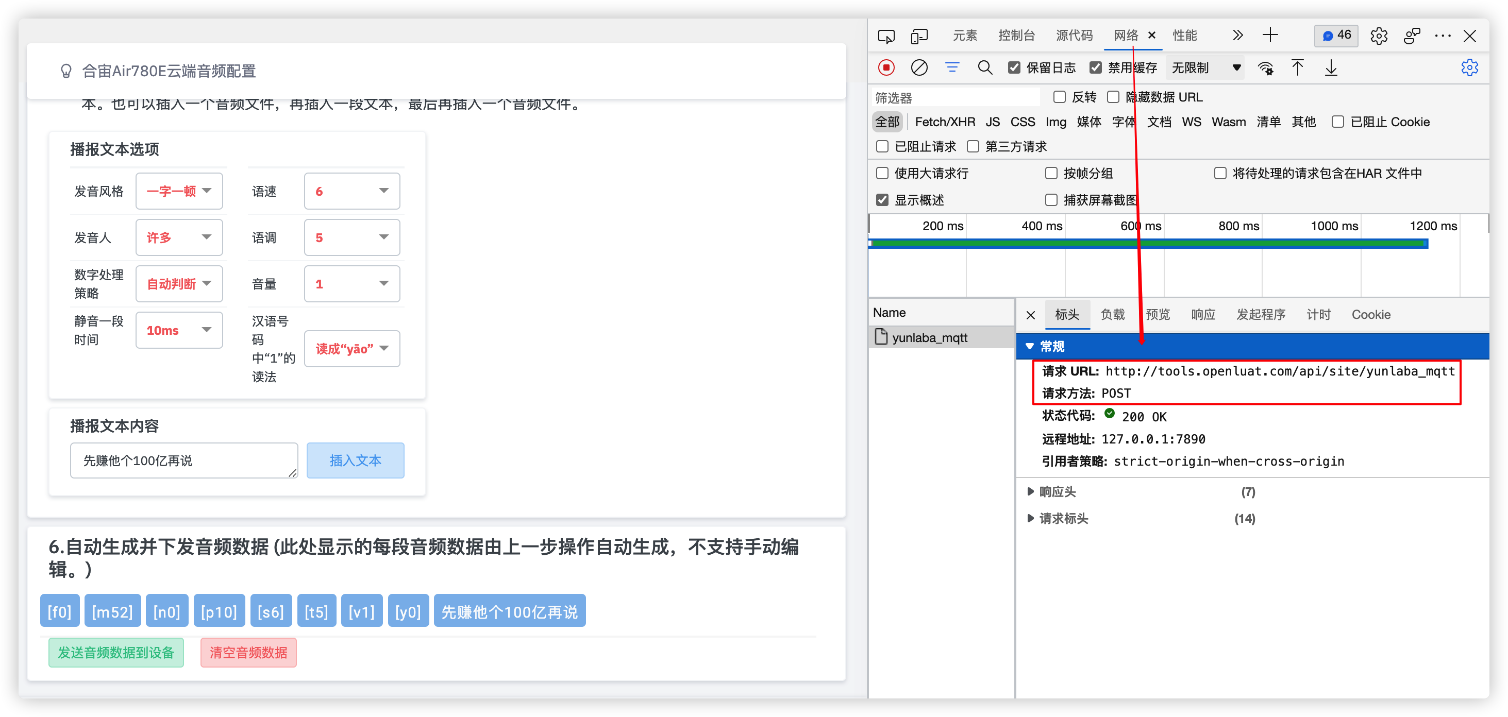Screen dimensions: 1508x717
Task: Filter requests by WS type
Action: click(x=1191, y=122)
